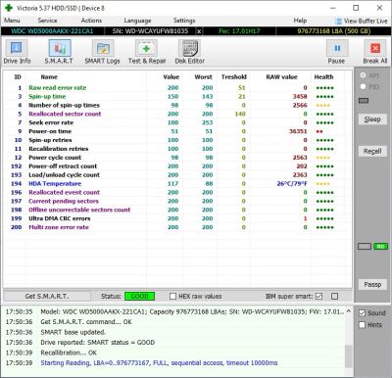The image size is (392, 378).
Task: Switch to Test & Repair
Action: tap(147, 52)
